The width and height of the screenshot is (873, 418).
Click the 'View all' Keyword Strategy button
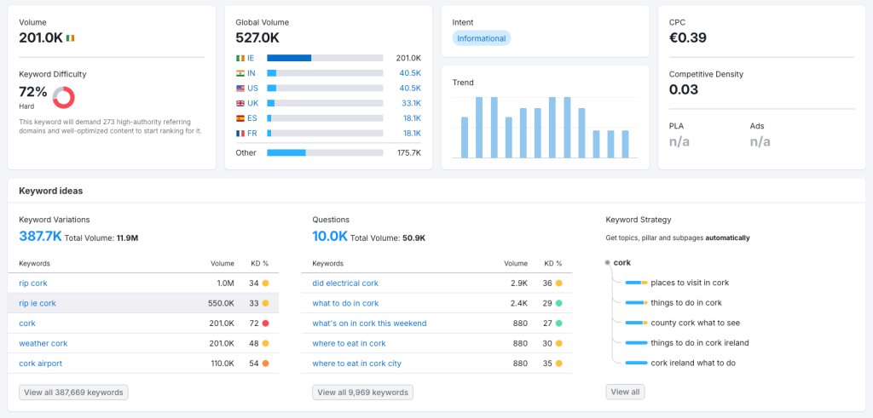pyautogui.click(x=624, y=392)
